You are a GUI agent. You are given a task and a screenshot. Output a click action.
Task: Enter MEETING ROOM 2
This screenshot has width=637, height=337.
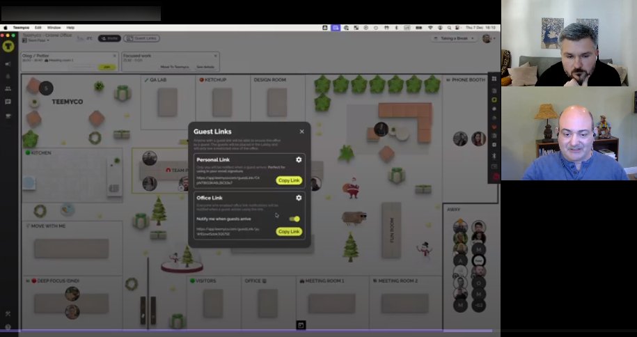(x=404, y=303)
